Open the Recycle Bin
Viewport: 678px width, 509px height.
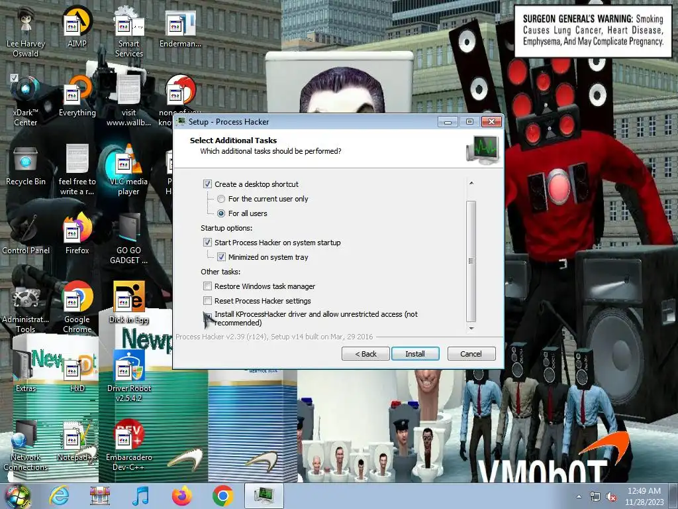coord(26,165)
